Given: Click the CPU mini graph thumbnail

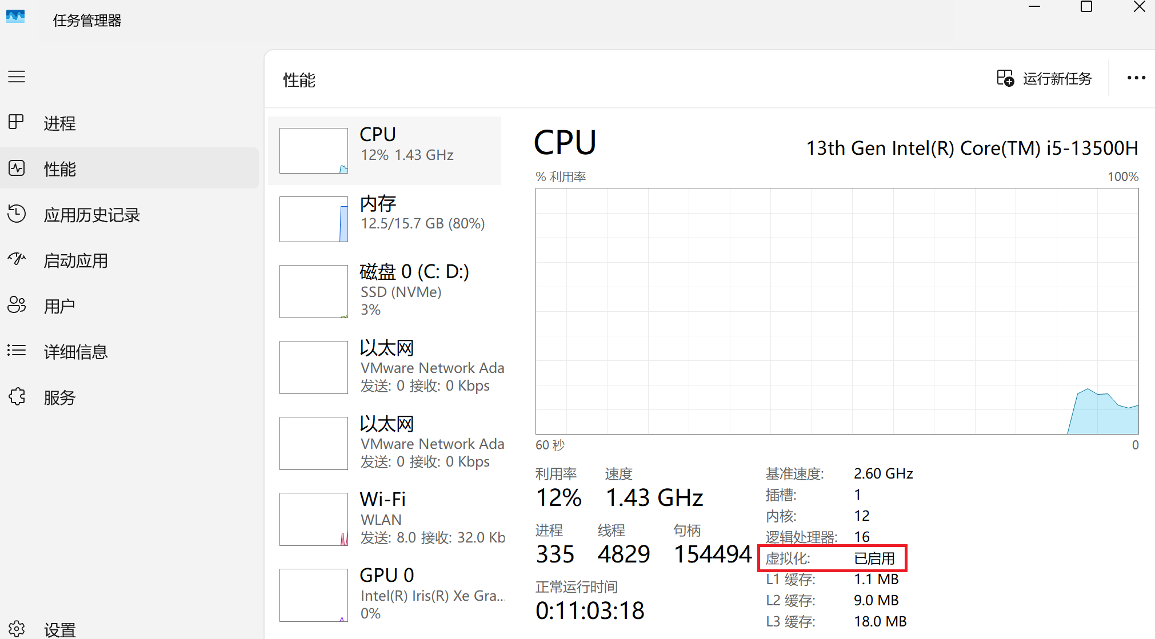Looking at the screenshot, I should tap(313, 151).
